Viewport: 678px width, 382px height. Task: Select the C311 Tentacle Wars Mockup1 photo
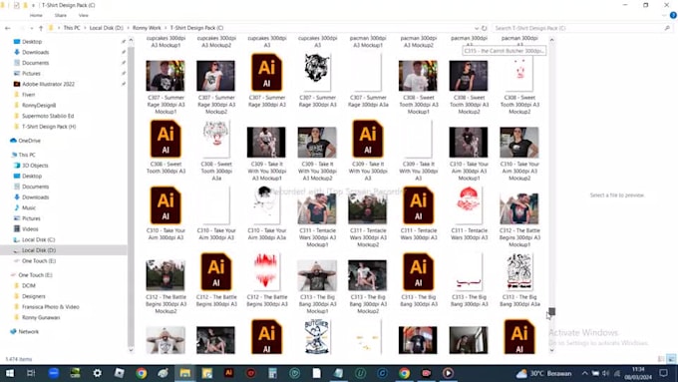coord(317,209)
